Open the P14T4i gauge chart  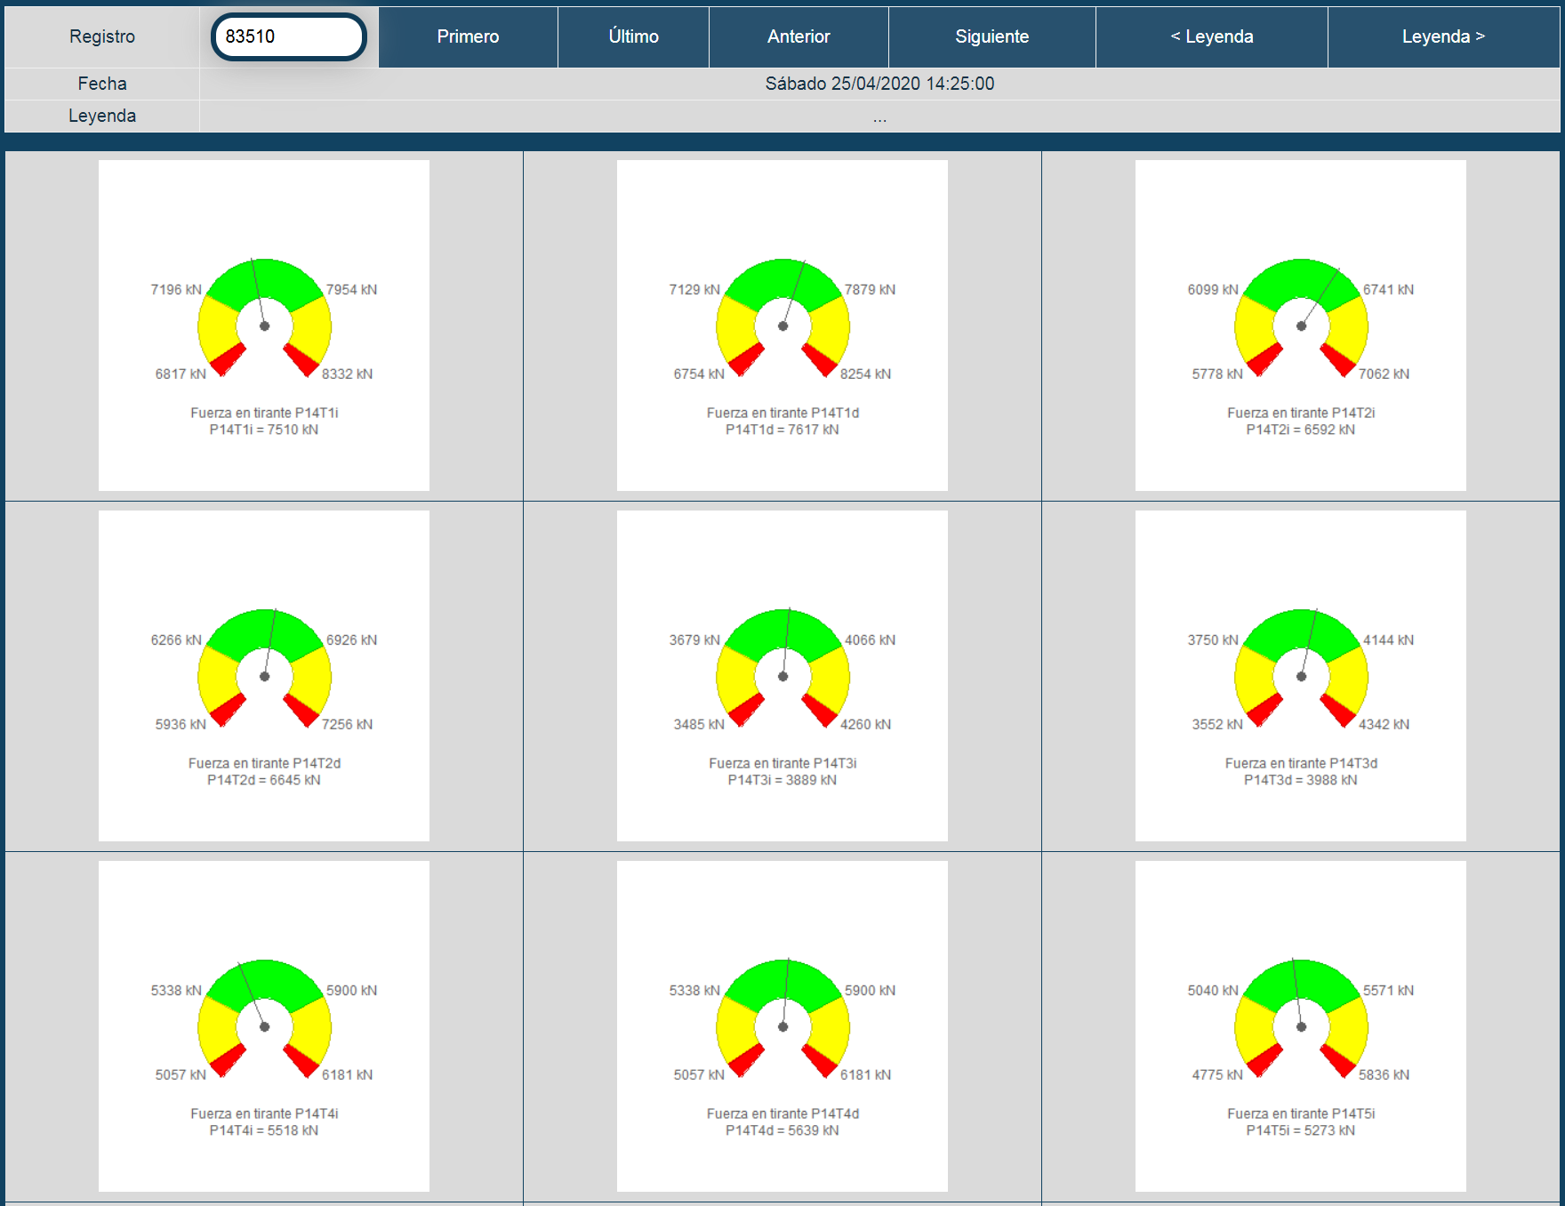[264, 1026]
